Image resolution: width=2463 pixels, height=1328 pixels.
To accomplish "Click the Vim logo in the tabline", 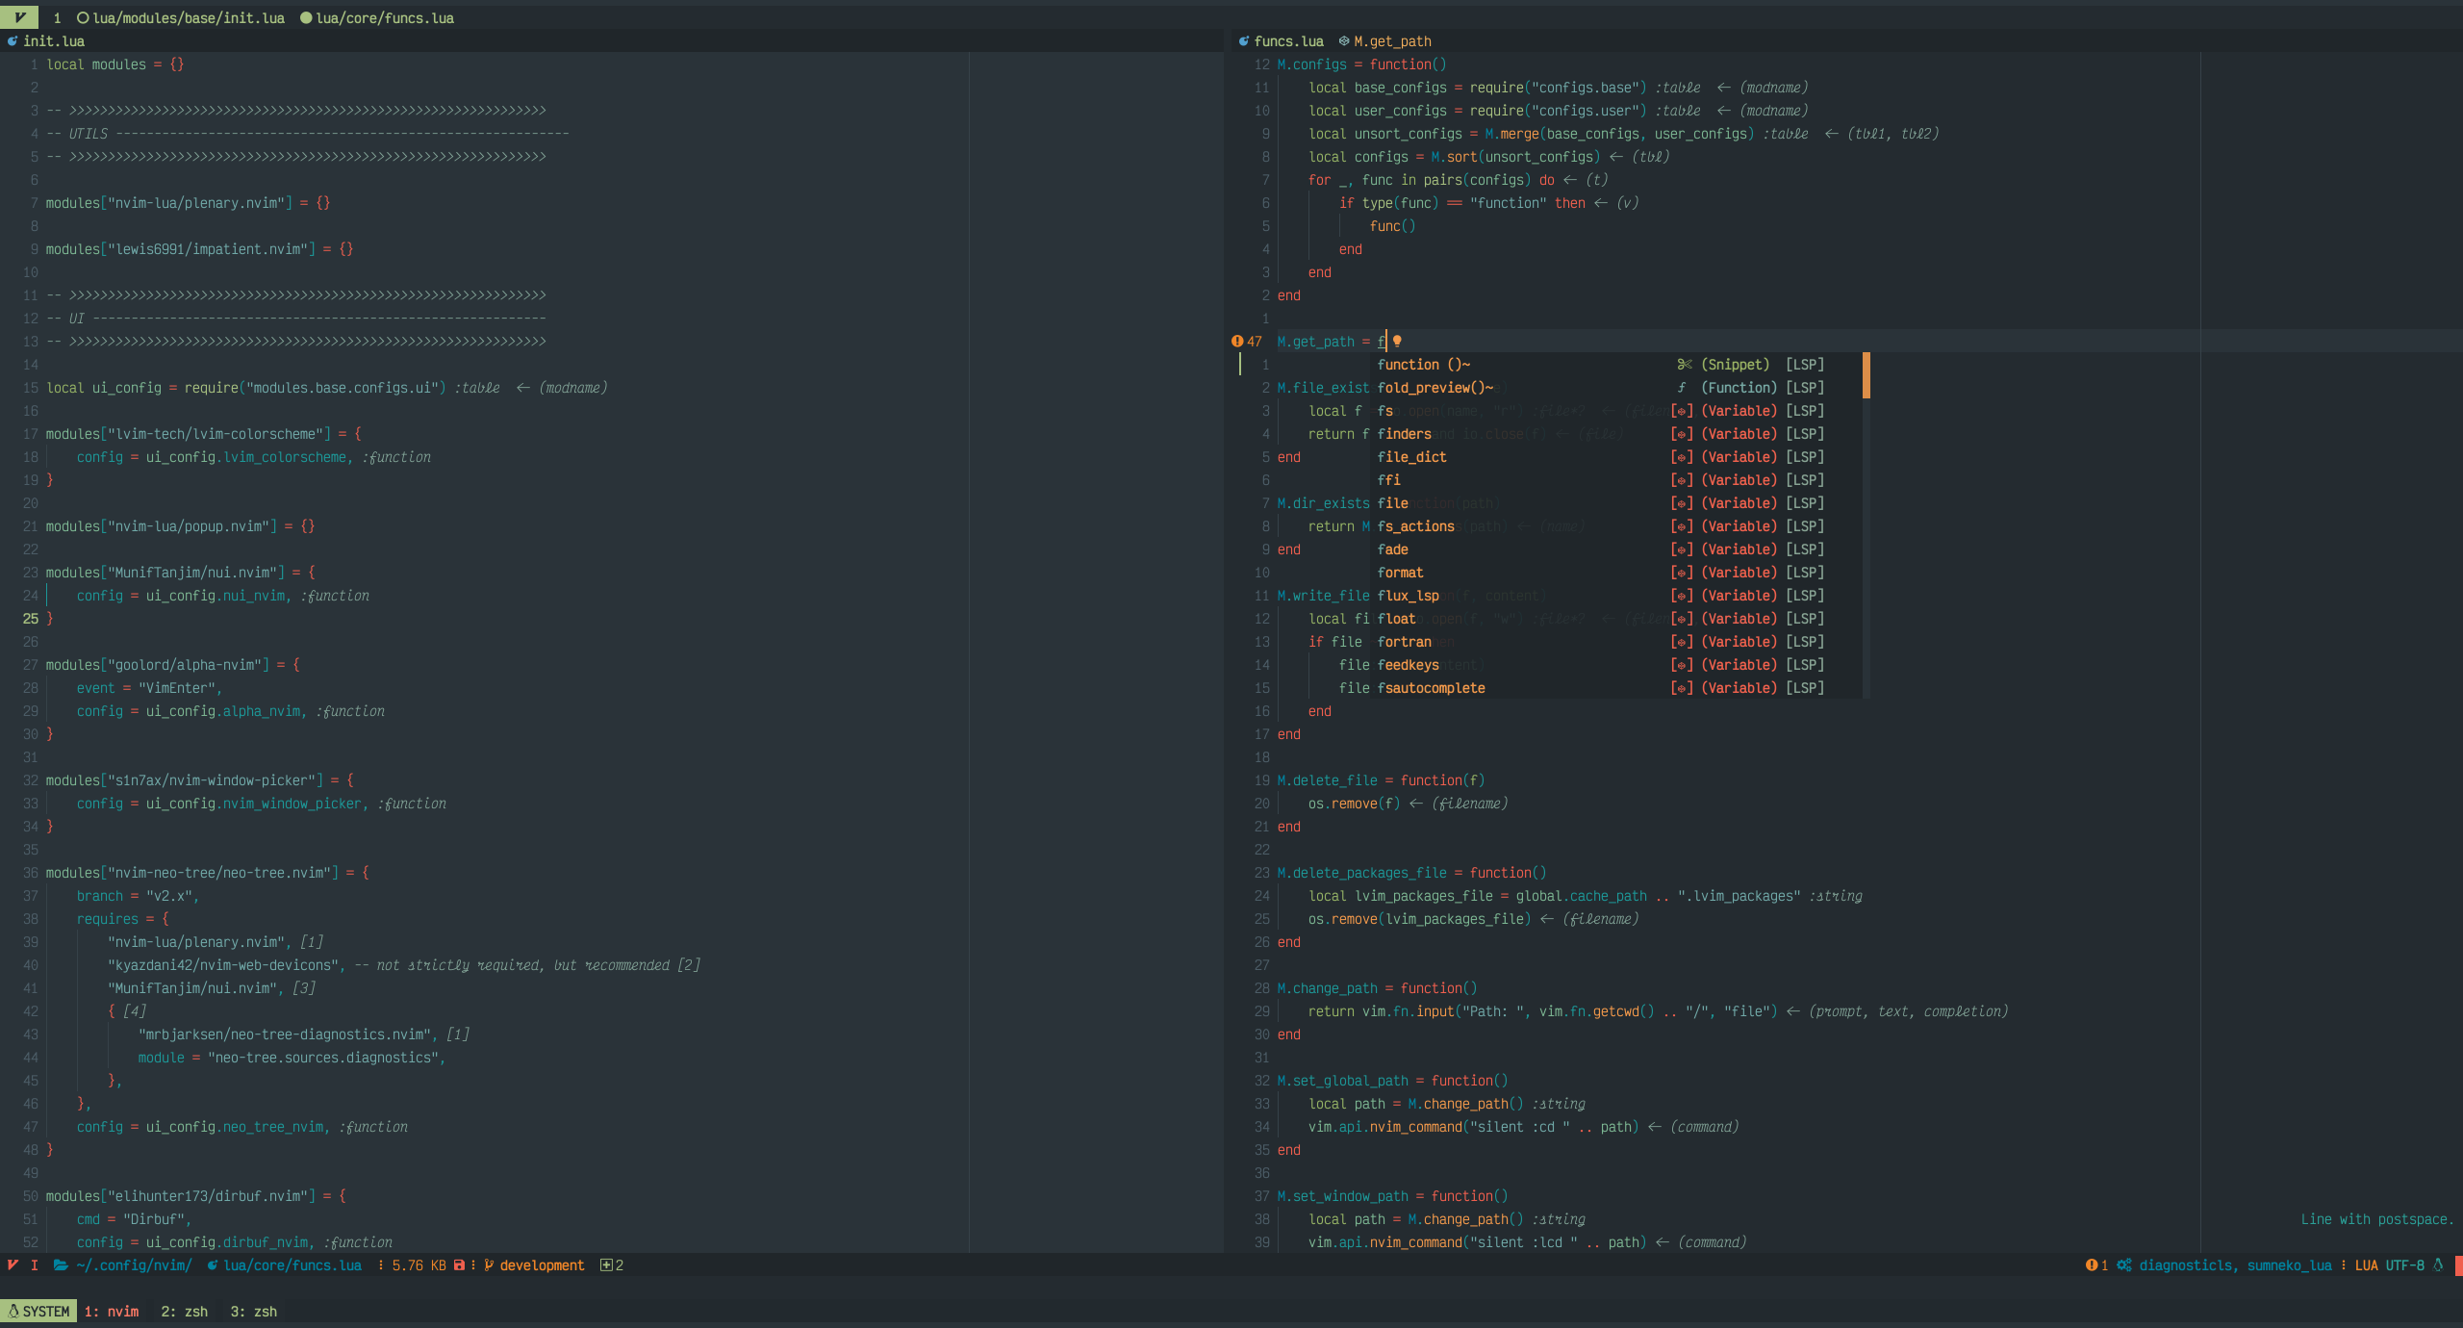I will point(19,17).
